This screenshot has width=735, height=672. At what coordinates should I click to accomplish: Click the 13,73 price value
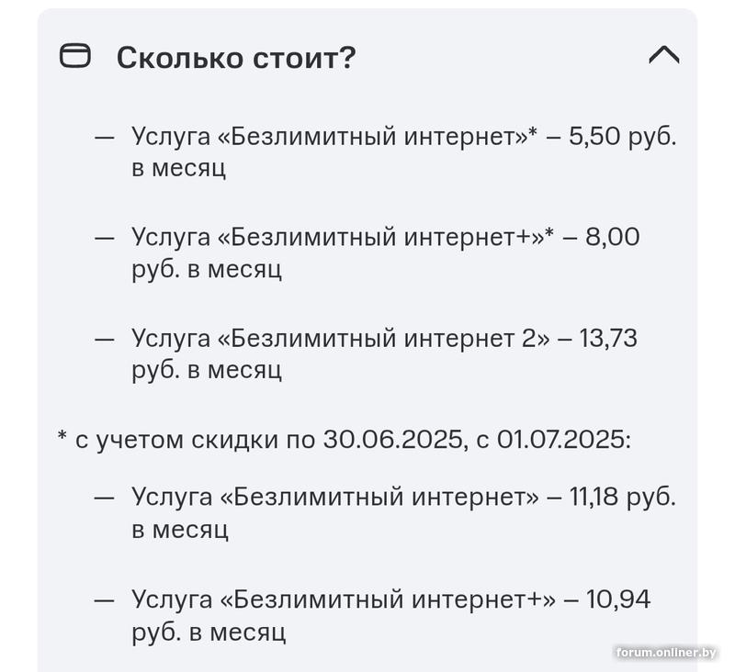pyautogui.click(x=609, y=339)
